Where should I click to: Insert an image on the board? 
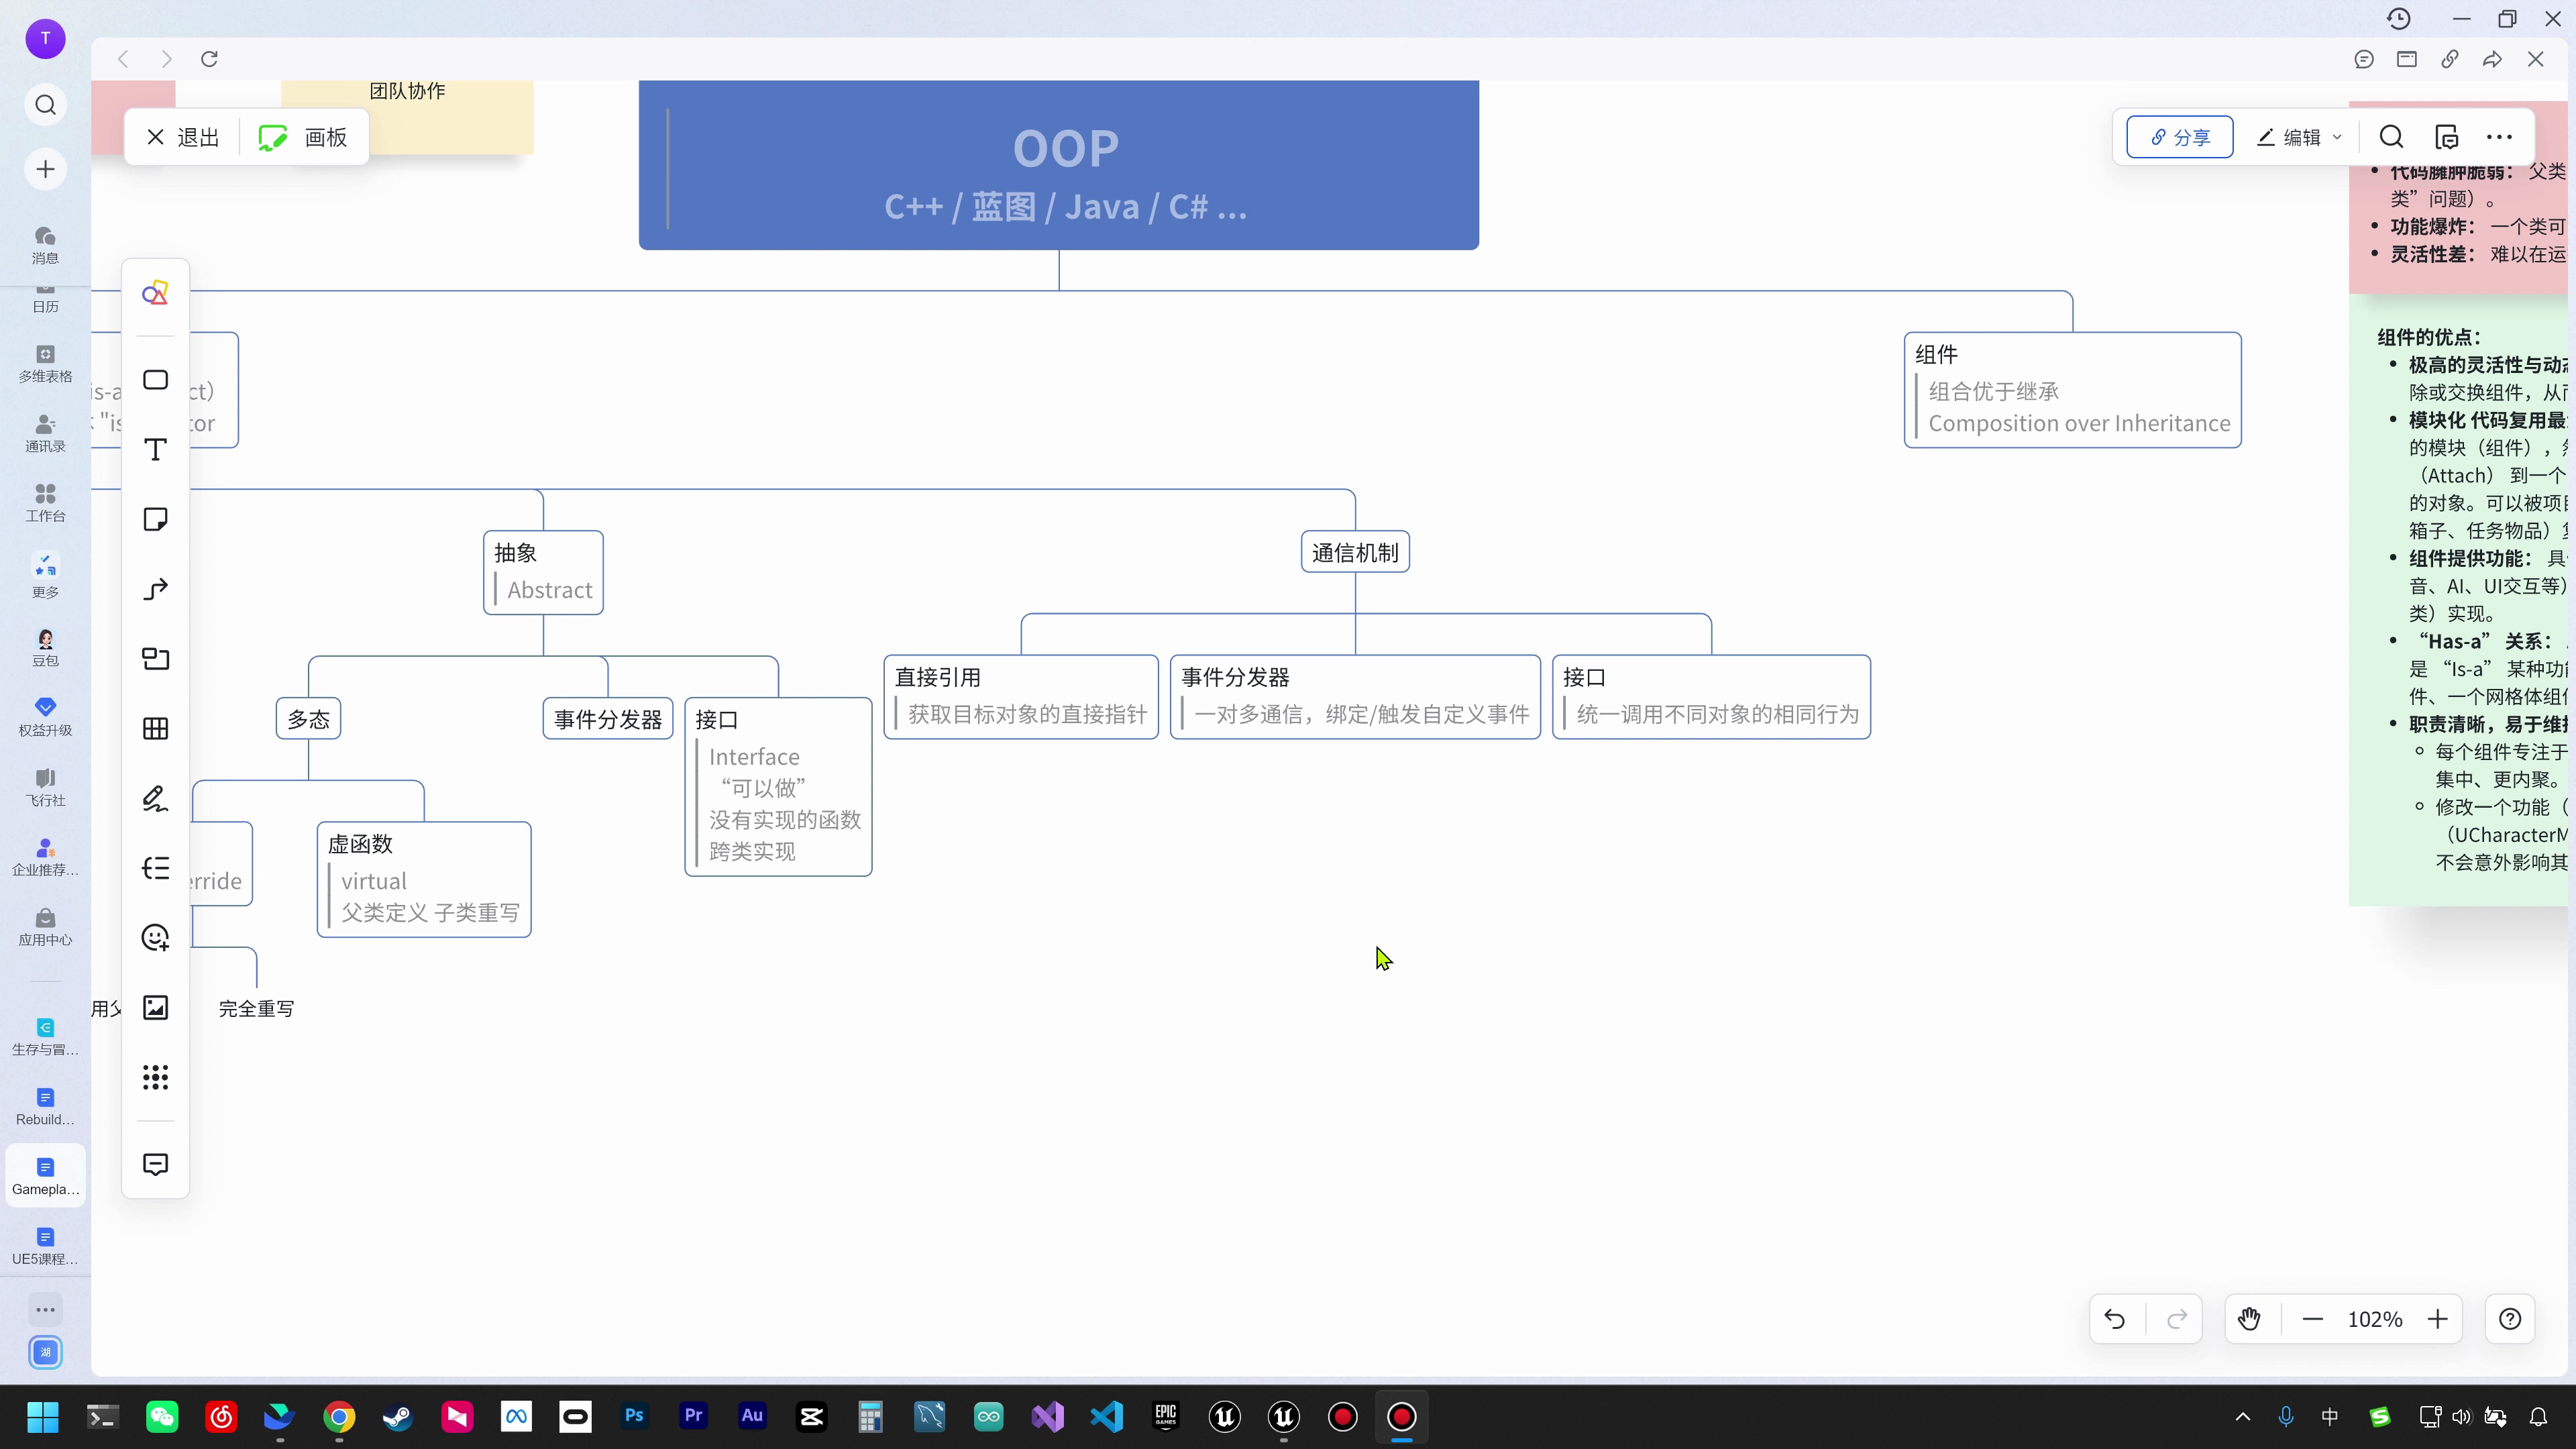[155, 1008]
